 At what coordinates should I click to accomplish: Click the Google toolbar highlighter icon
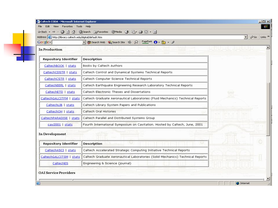tap(173, 42)
